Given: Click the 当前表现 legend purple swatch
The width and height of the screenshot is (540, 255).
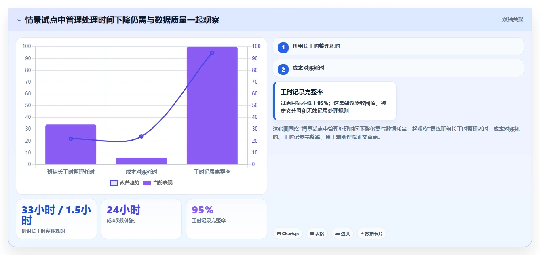Looking at the screenshot, I should tap(148, 183).
